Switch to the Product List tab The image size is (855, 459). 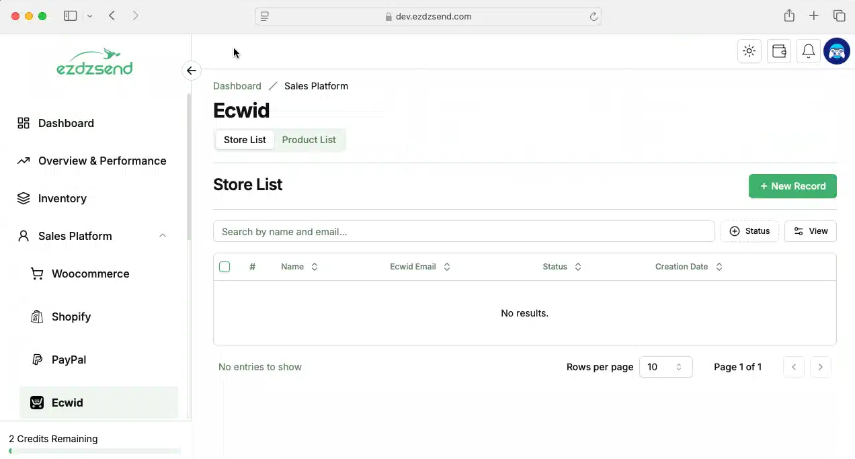[x=309, y=140]
